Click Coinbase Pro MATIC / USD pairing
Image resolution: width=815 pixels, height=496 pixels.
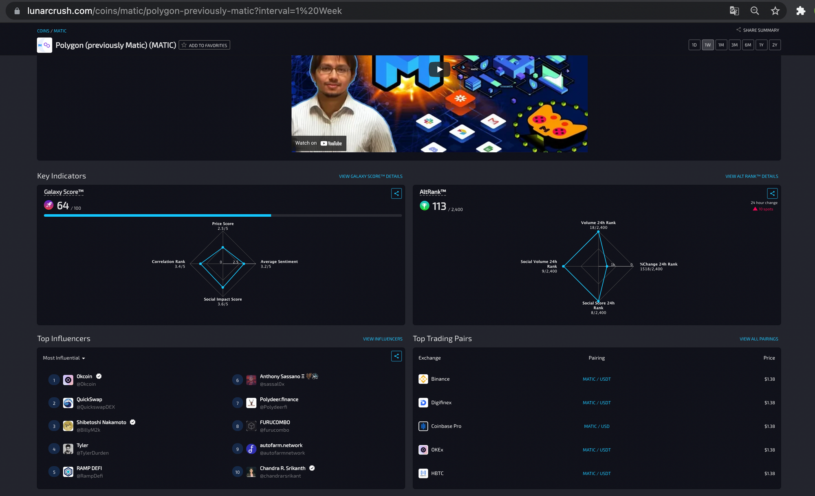[x=597, y=426]
